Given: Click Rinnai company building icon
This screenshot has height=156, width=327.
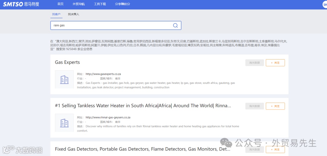Looking at the screenshot, I should (64, 123).
